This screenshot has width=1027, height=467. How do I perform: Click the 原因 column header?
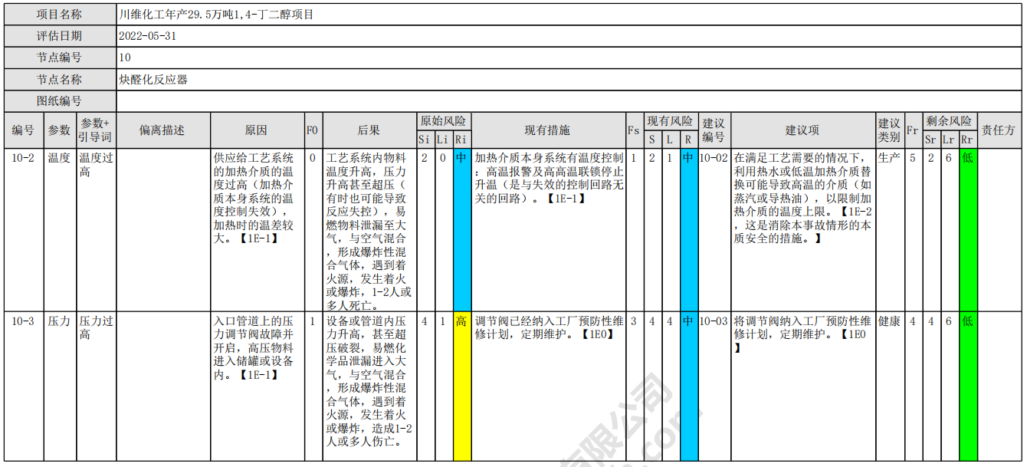[257, 130]
